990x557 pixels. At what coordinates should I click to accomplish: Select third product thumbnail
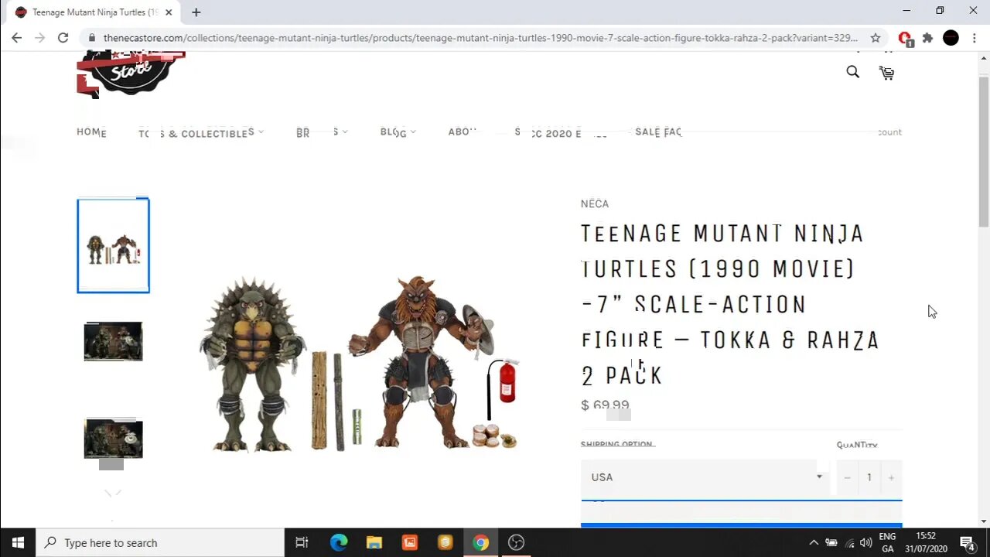(x=113, y=439)
